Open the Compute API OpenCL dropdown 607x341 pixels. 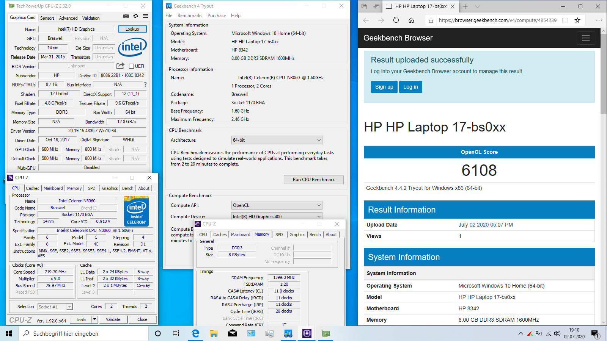[277, 205]
